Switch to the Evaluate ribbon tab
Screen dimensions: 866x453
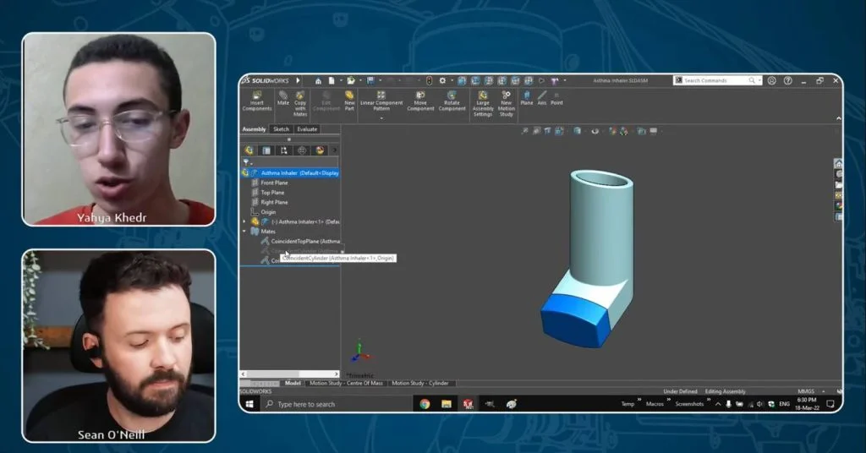point(307,129)
